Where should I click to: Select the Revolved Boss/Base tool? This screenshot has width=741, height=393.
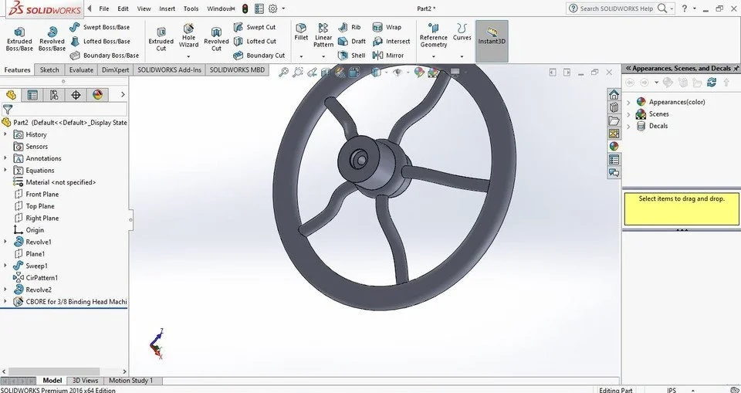pos(52,39)
